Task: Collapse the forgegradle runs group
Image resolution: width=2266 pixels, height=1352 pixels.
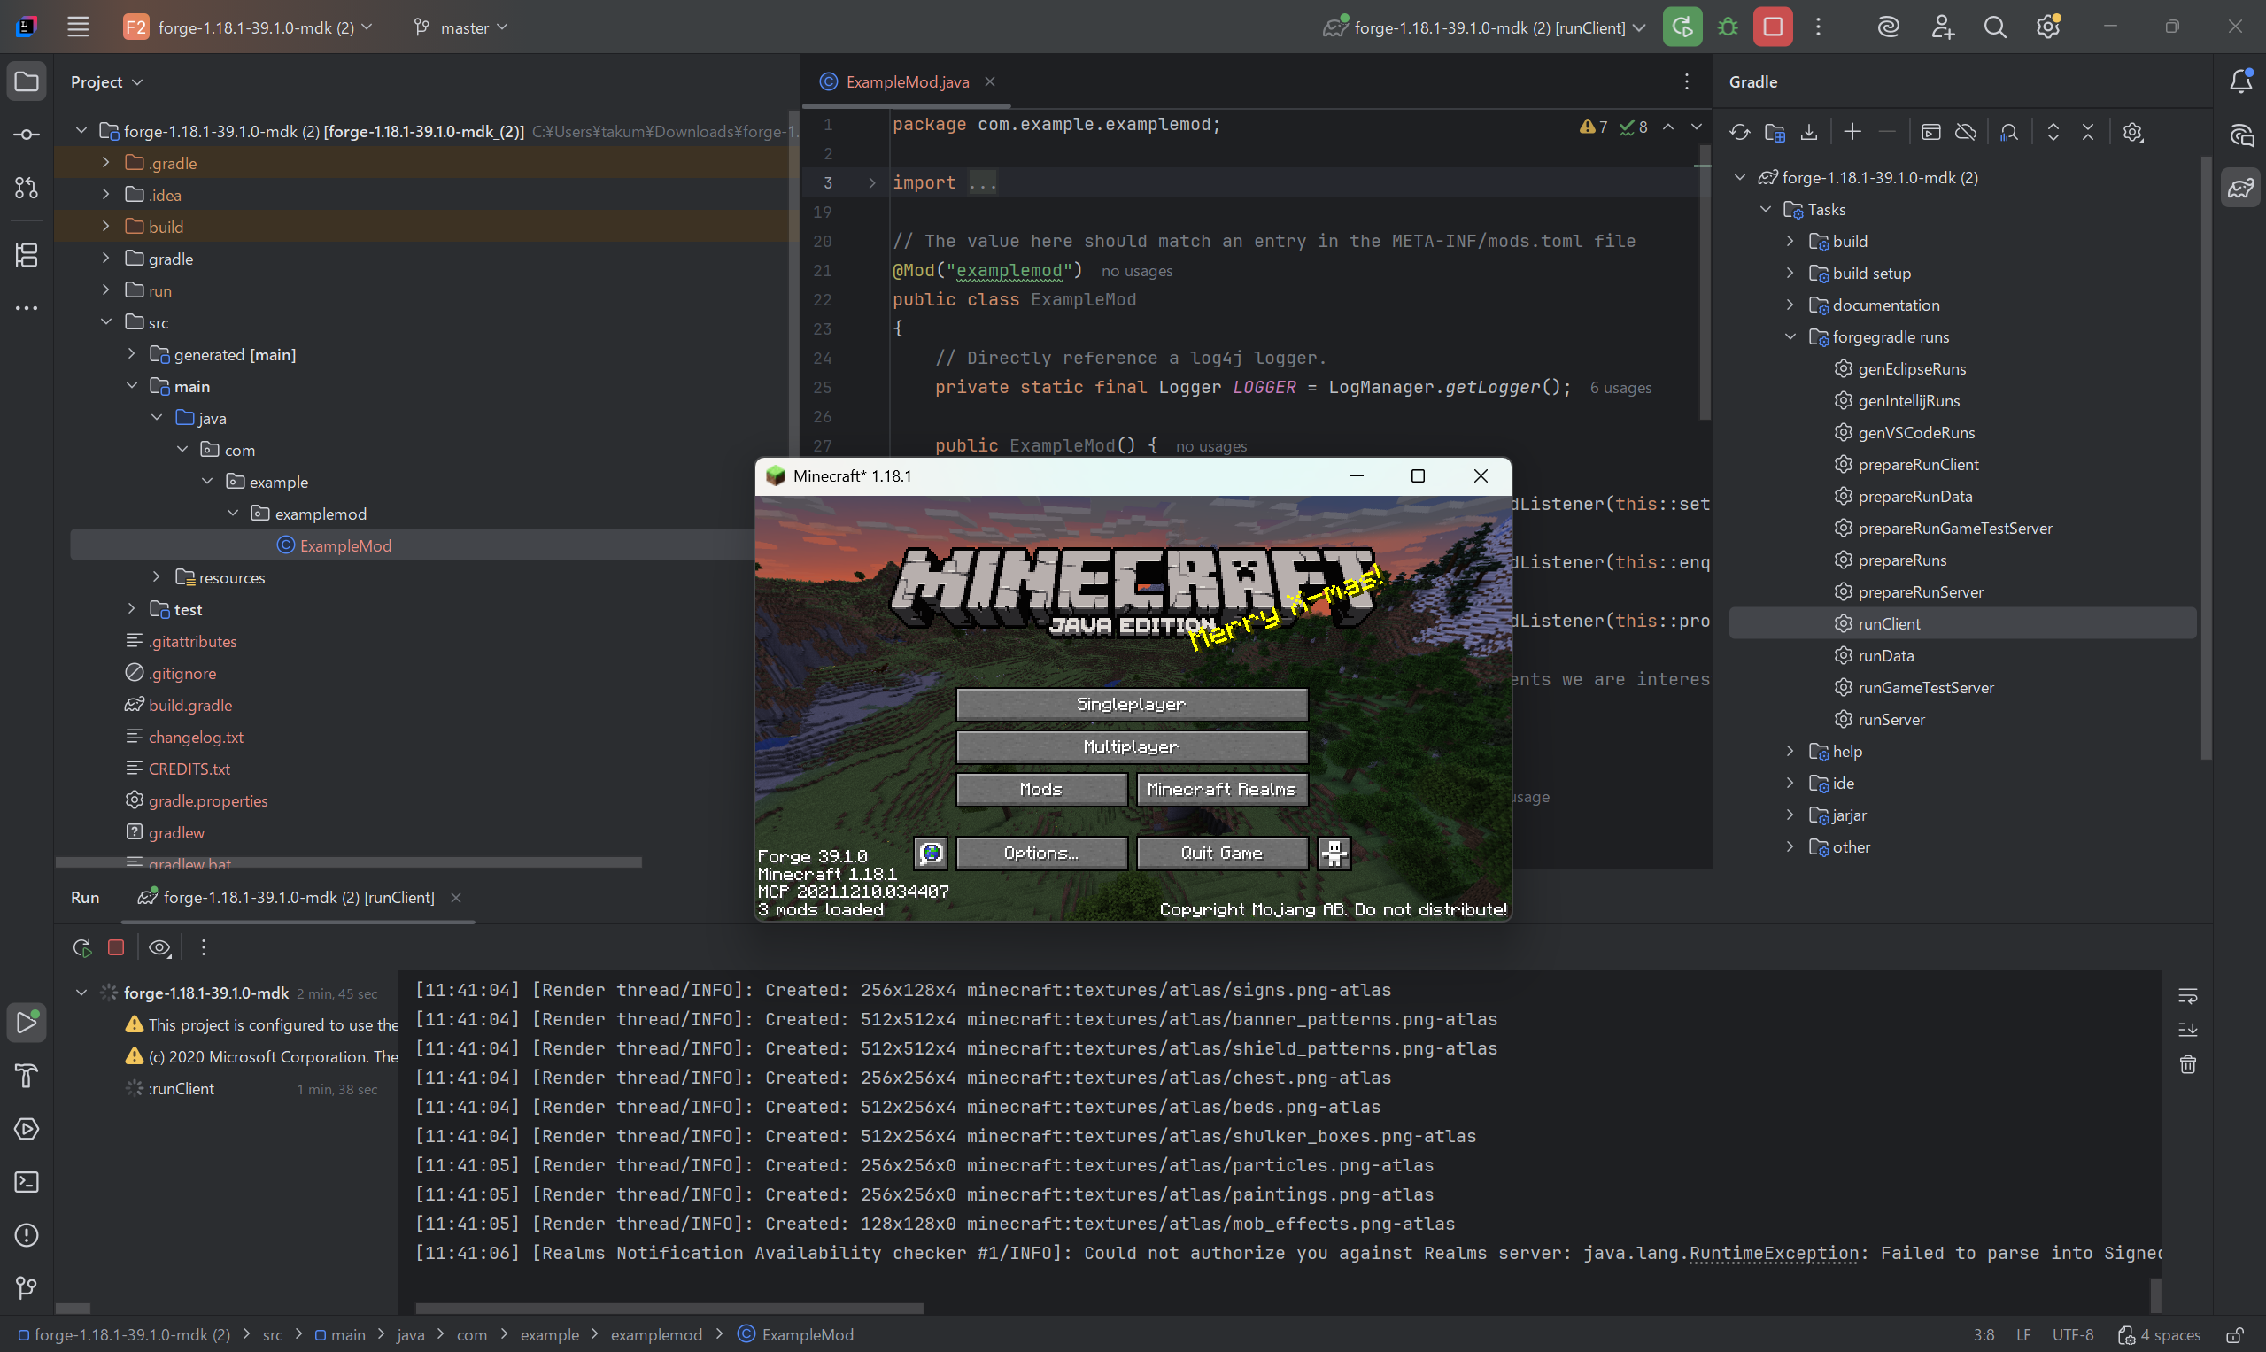Action: (1790, 336)
